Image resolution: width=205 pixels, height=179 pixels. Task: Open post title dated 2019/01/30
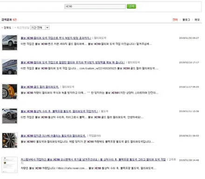click(x=56, y=38)
